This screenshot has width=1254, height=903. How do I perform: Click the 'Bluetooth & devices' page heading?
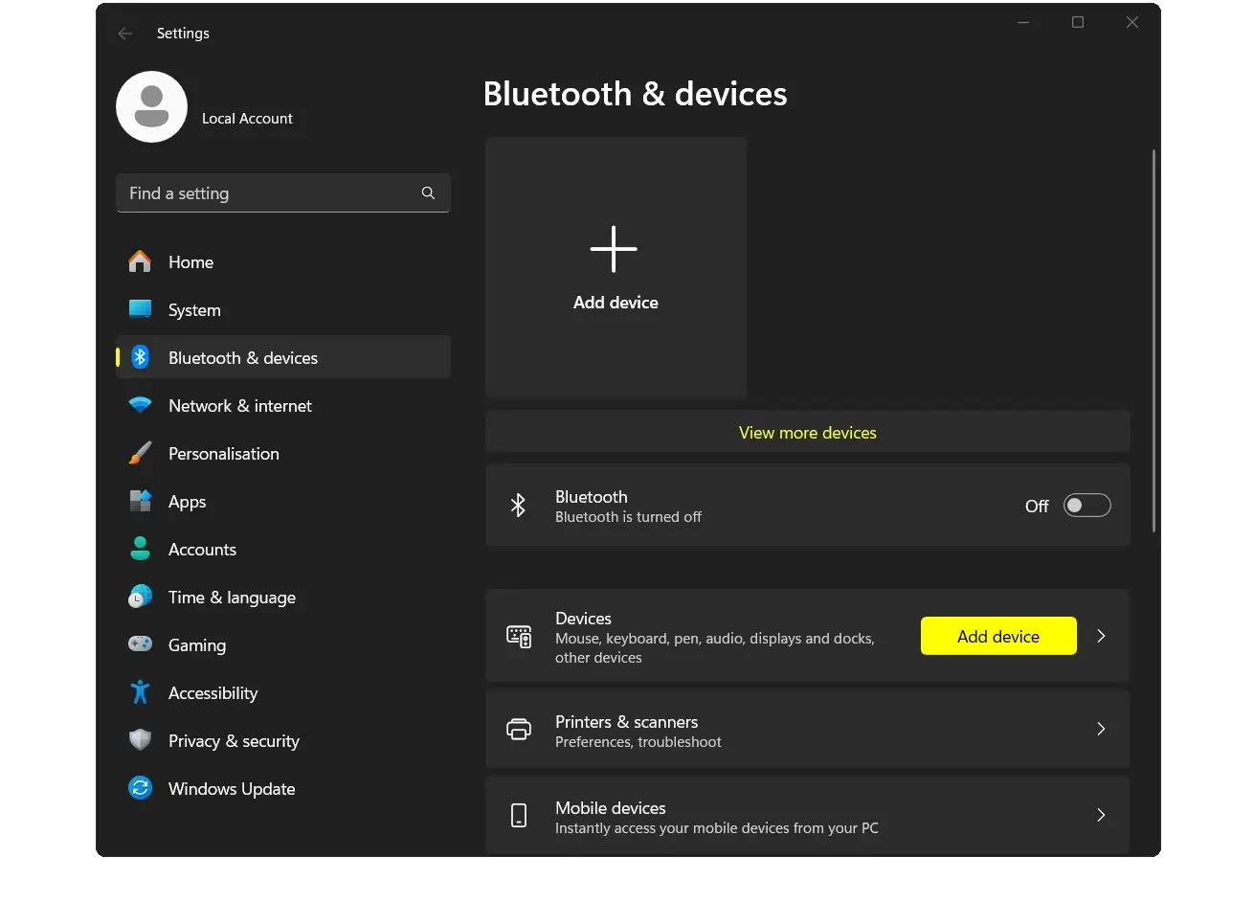(635, 94)
